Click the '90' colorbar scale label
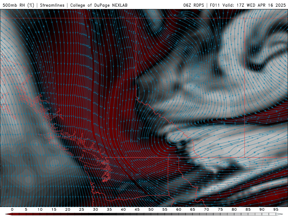The height and width of the screenshot is (216, 288). click(x=262, y=210)
